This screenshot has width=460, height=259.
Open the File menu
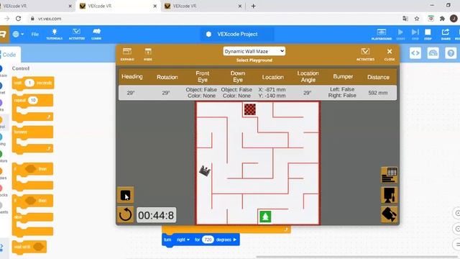(x=35, y=34)
